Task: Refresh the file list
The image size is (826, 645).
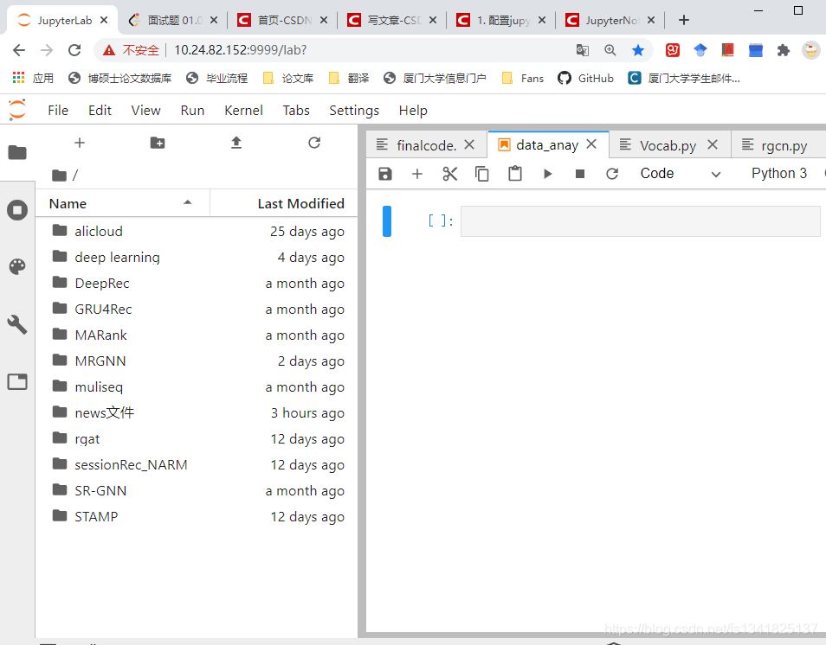Action: click(314, 143)
